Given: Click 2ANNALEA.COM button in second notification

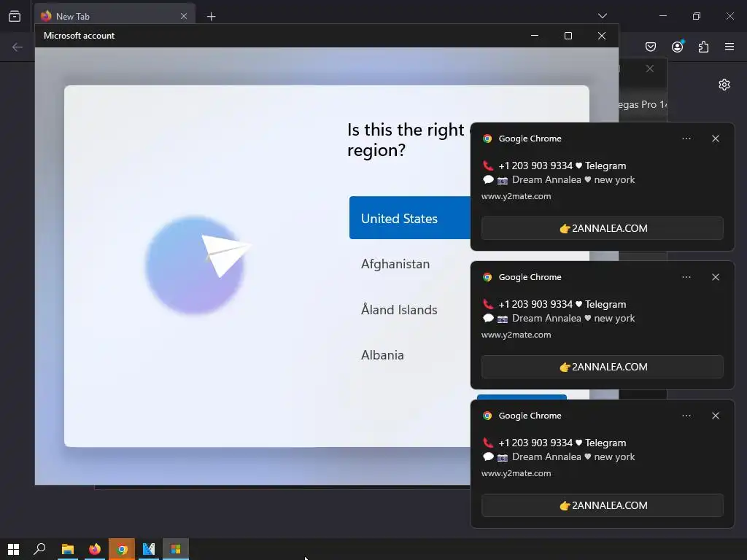Looking at the screenshot, I should click(x=602, y=367).
